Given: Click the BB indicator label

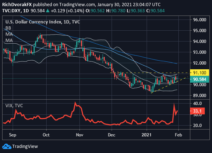Looking at the screenshot, I should [8, 28].
